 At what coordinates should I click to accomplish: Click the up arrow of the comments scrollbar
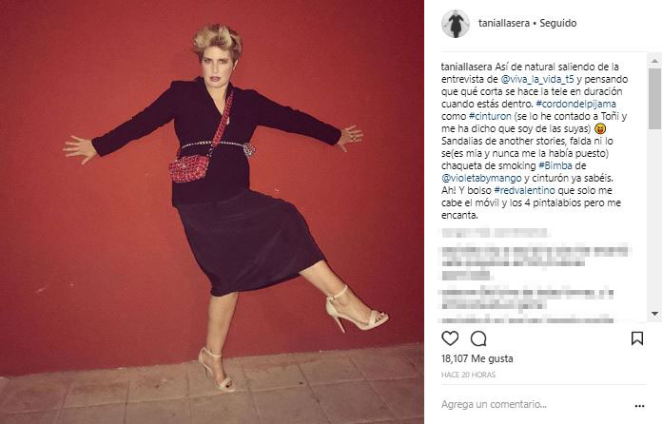point(654,61)
